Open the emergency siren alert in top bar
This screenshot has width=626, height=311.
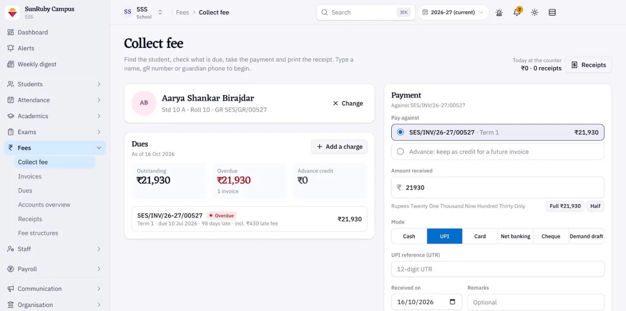pyautogui.click(x=499, y=13)
